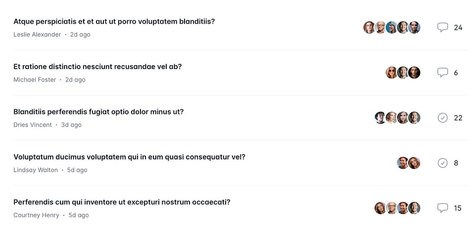The height and width of the screenshot is (233, 475).
Task: Click the comment bubble icon showing 6 replies
Action: [442, 73]
